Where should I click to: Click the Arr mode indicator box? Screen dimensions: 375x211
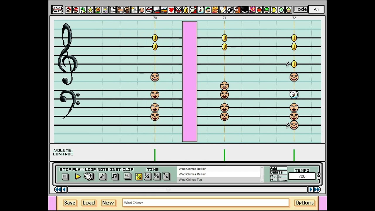[316, 9]
